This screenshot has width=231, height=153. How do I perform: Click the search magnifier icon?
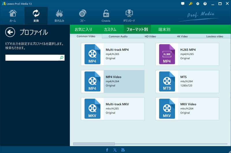(62, 58)
